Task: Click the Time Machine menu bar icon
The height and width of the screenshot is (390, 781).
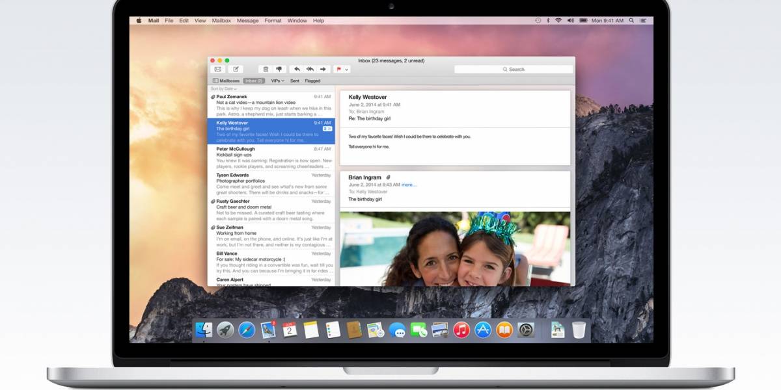Action: 538,20
